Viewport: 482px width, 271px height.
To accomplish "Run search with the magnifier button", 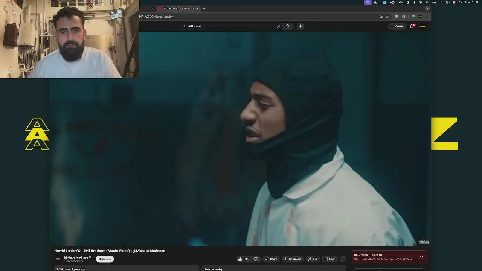I will (x=287, y=26).
